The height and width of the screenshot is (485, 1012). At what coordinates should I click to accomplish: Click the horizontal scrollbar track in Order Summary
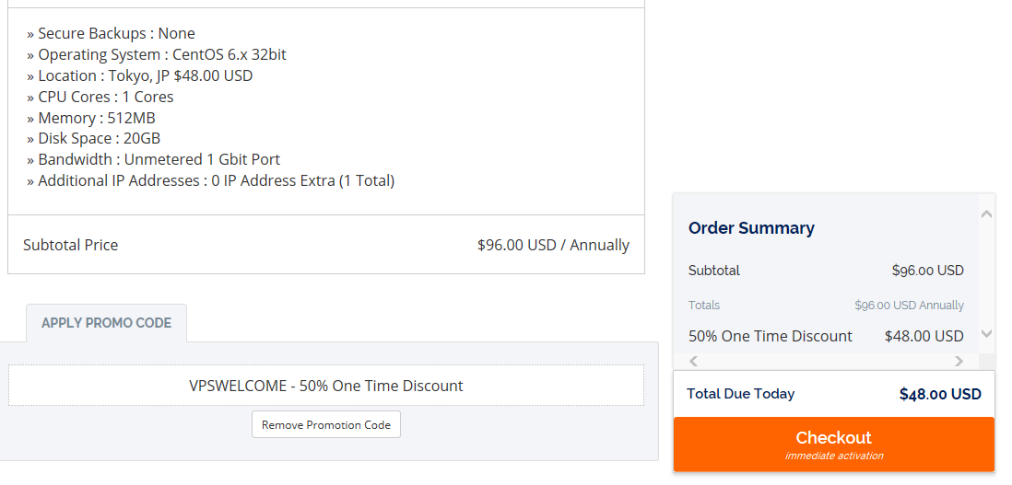pos(826,362)
